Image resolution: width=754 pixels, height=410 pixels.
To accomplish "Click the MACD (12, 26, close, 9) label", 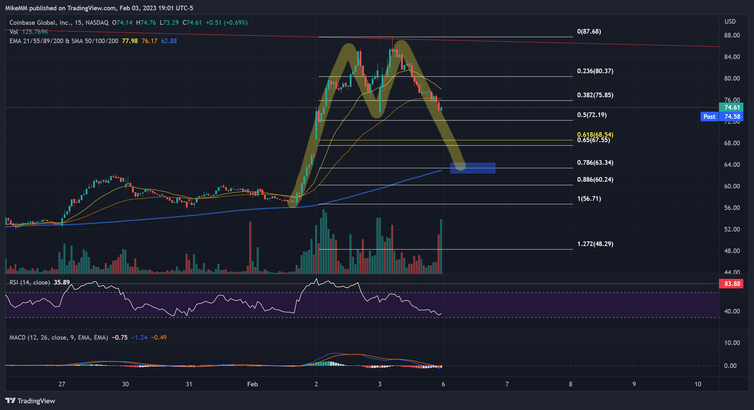I will tap(58, 338).
